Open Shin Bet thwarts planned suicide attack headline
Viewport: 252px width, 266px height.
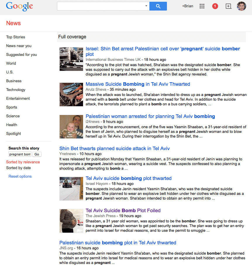(114, 149)
